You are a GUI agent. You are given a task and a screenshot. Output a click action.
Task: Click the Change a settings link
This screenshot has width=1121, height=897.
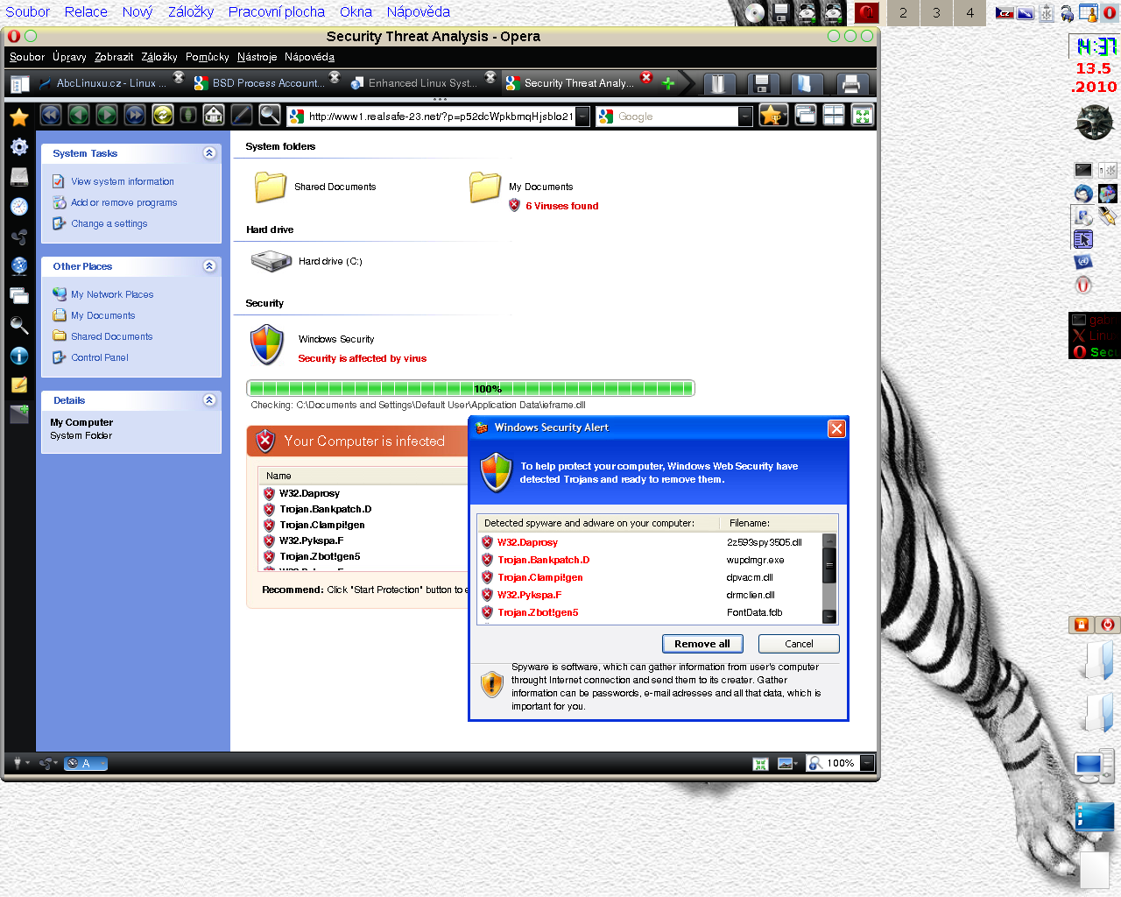click(109, 223)
